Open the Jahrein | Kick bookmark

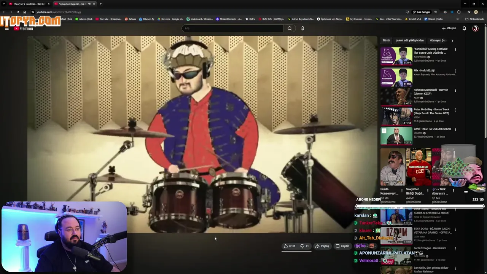tap(84, 19)
